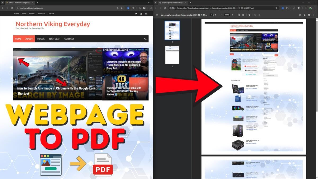Click the 'My Current PC Build' text in the PDF
Image resolution: width=318 pixels, height=179 pixels.
(236, 80)
